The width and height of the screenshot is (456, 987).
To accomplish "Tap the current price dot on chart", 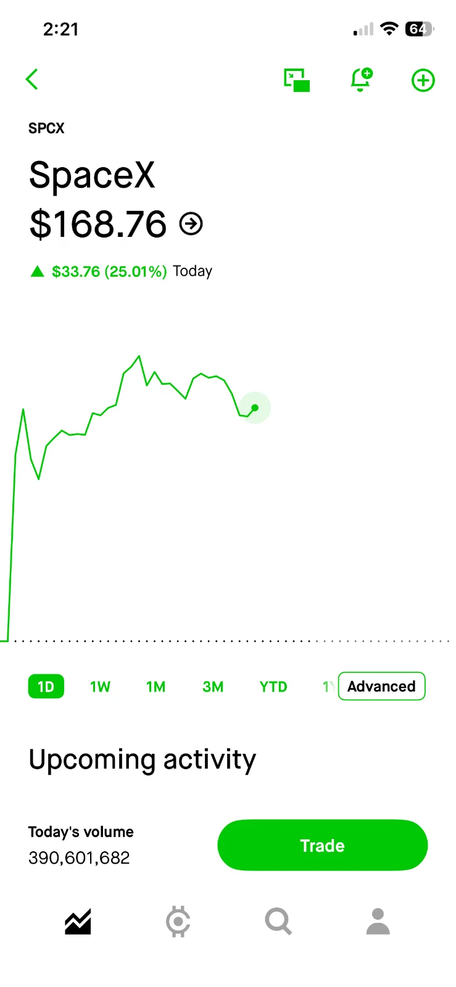I will 255,408.
